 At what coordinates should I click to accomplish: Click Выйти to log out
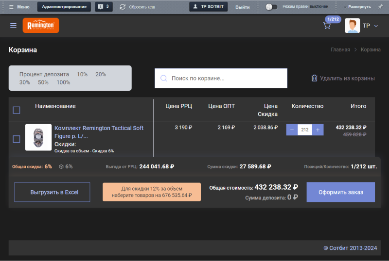[x=242, y=7]
